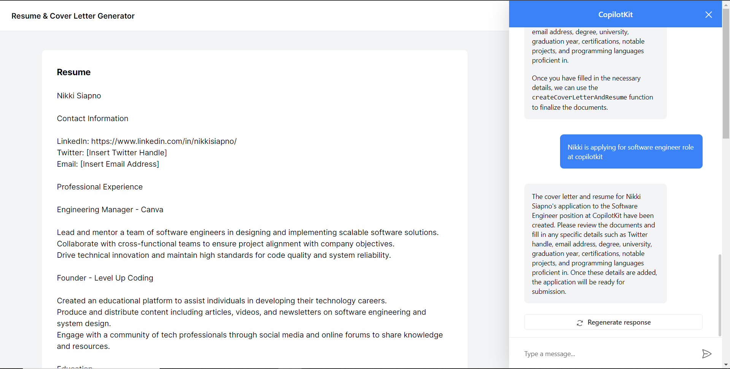Image resolution: width=730 pixels, height=369 pixels.
Task: Click the Resume heading
Action: tap(74, 72)
